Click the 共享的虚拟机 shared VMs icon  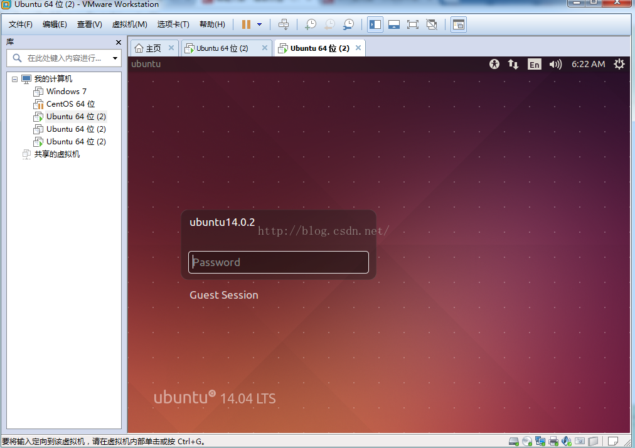click(x=26, y=154)
